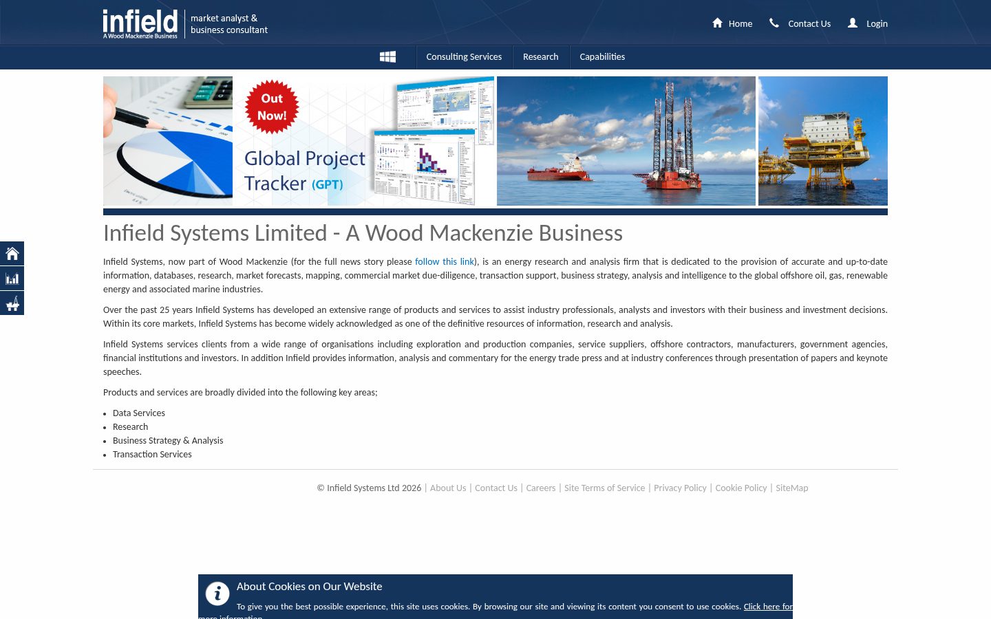The height and width of the screenshot is (619, 991).
Task: Open Consulting Services menu
Action: point(464,57)
